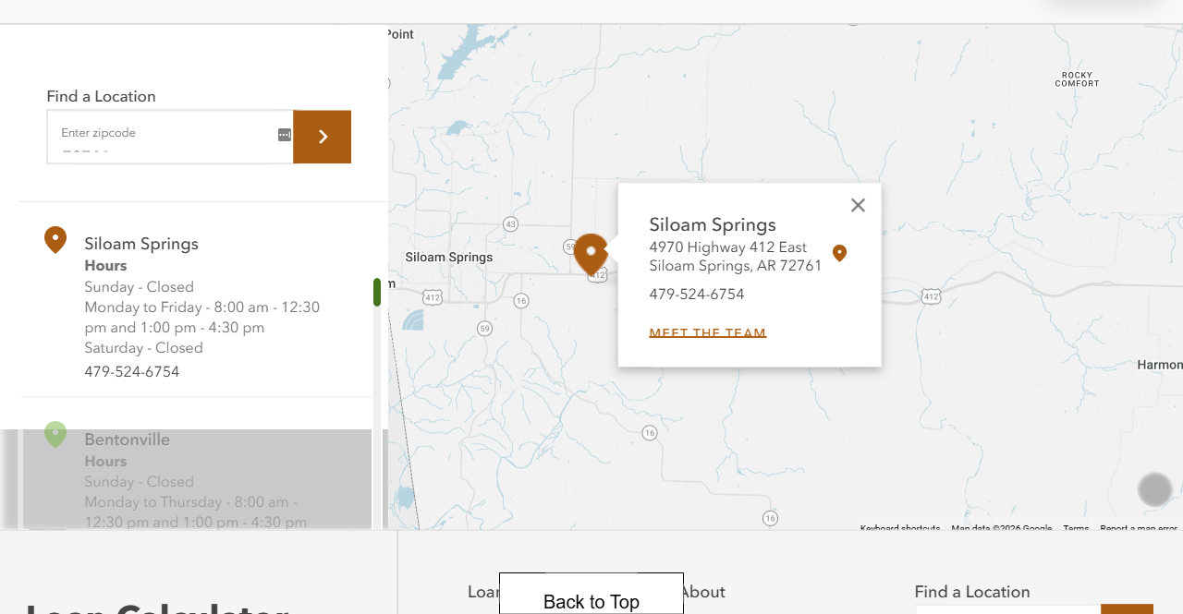
Task: Click the gray circular map control
Action: pyautogui.click(x=1154, y=489)
